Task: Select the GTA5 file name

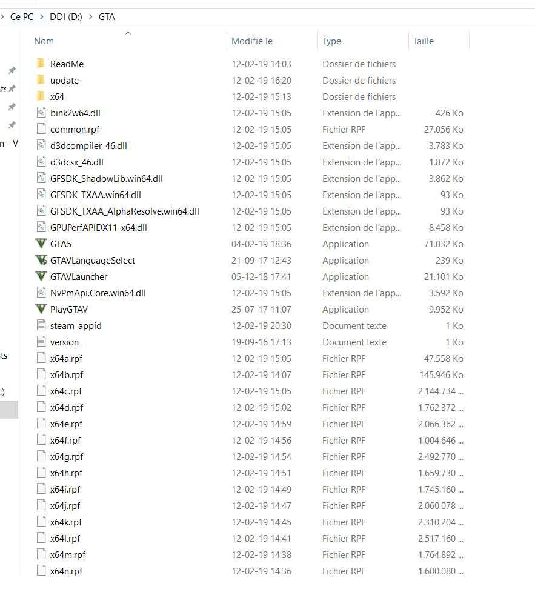Action: pyautogui.click(x=61, y=244)
